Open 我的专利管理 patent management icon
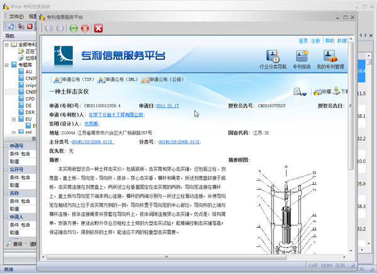377x275 pixels. [331, 60]
